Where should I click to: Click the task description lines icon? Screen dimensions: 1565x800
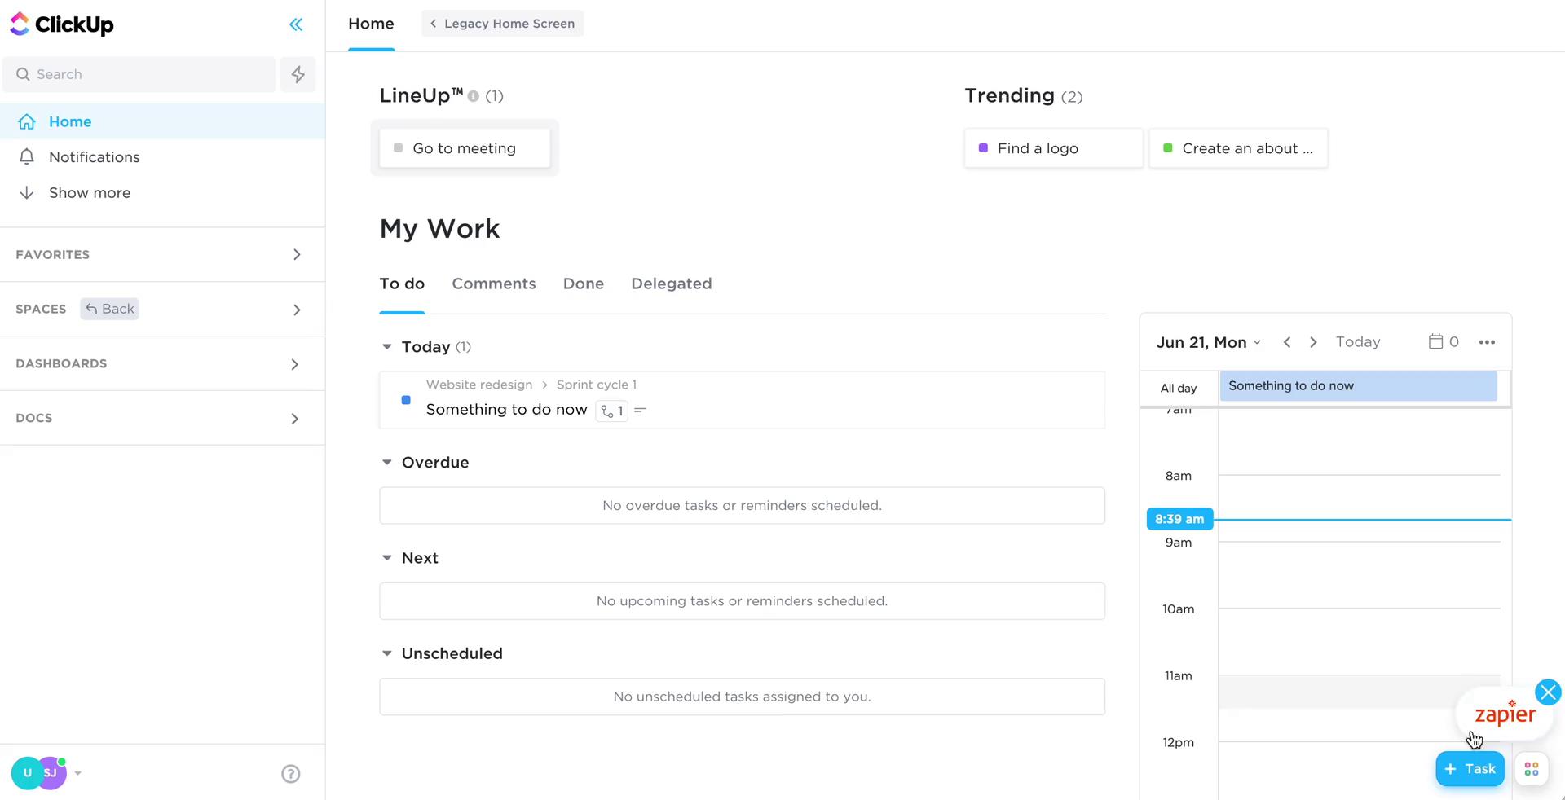tap(640, 410)
